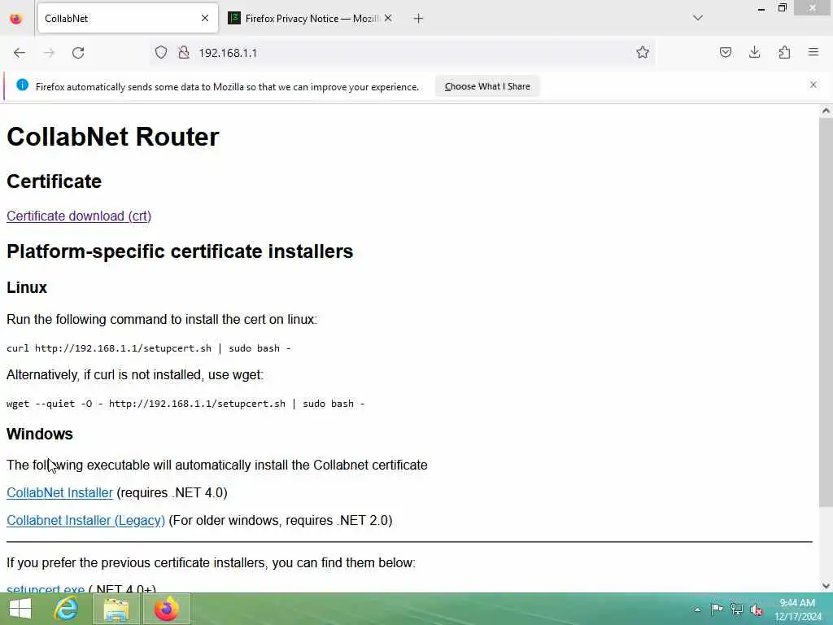Click the insecure connection padlock icon
Image resolution: width=833 pixels, height=625 pixels.
tap(184, 52)
